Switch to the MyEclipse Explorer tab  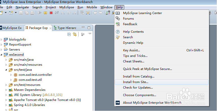[11, 28]
